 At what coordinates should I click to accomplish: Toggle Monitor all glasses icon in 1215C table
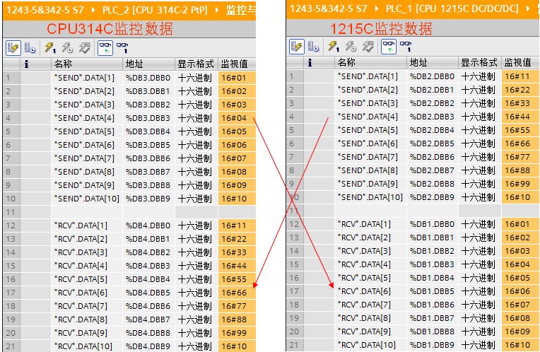389,47
